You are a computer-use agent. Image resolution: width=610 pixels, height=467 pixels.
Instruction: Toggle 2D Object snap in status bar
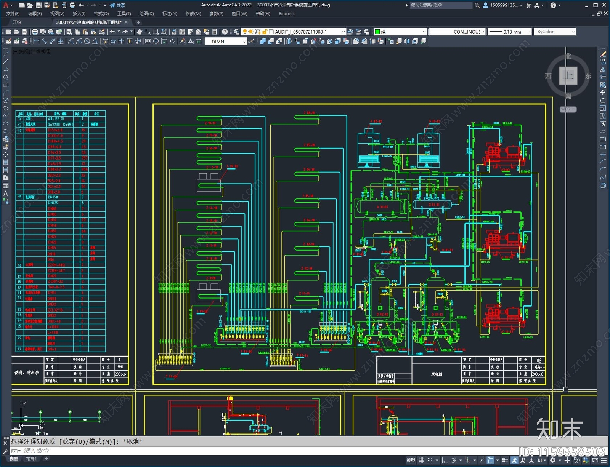[491, 460]
